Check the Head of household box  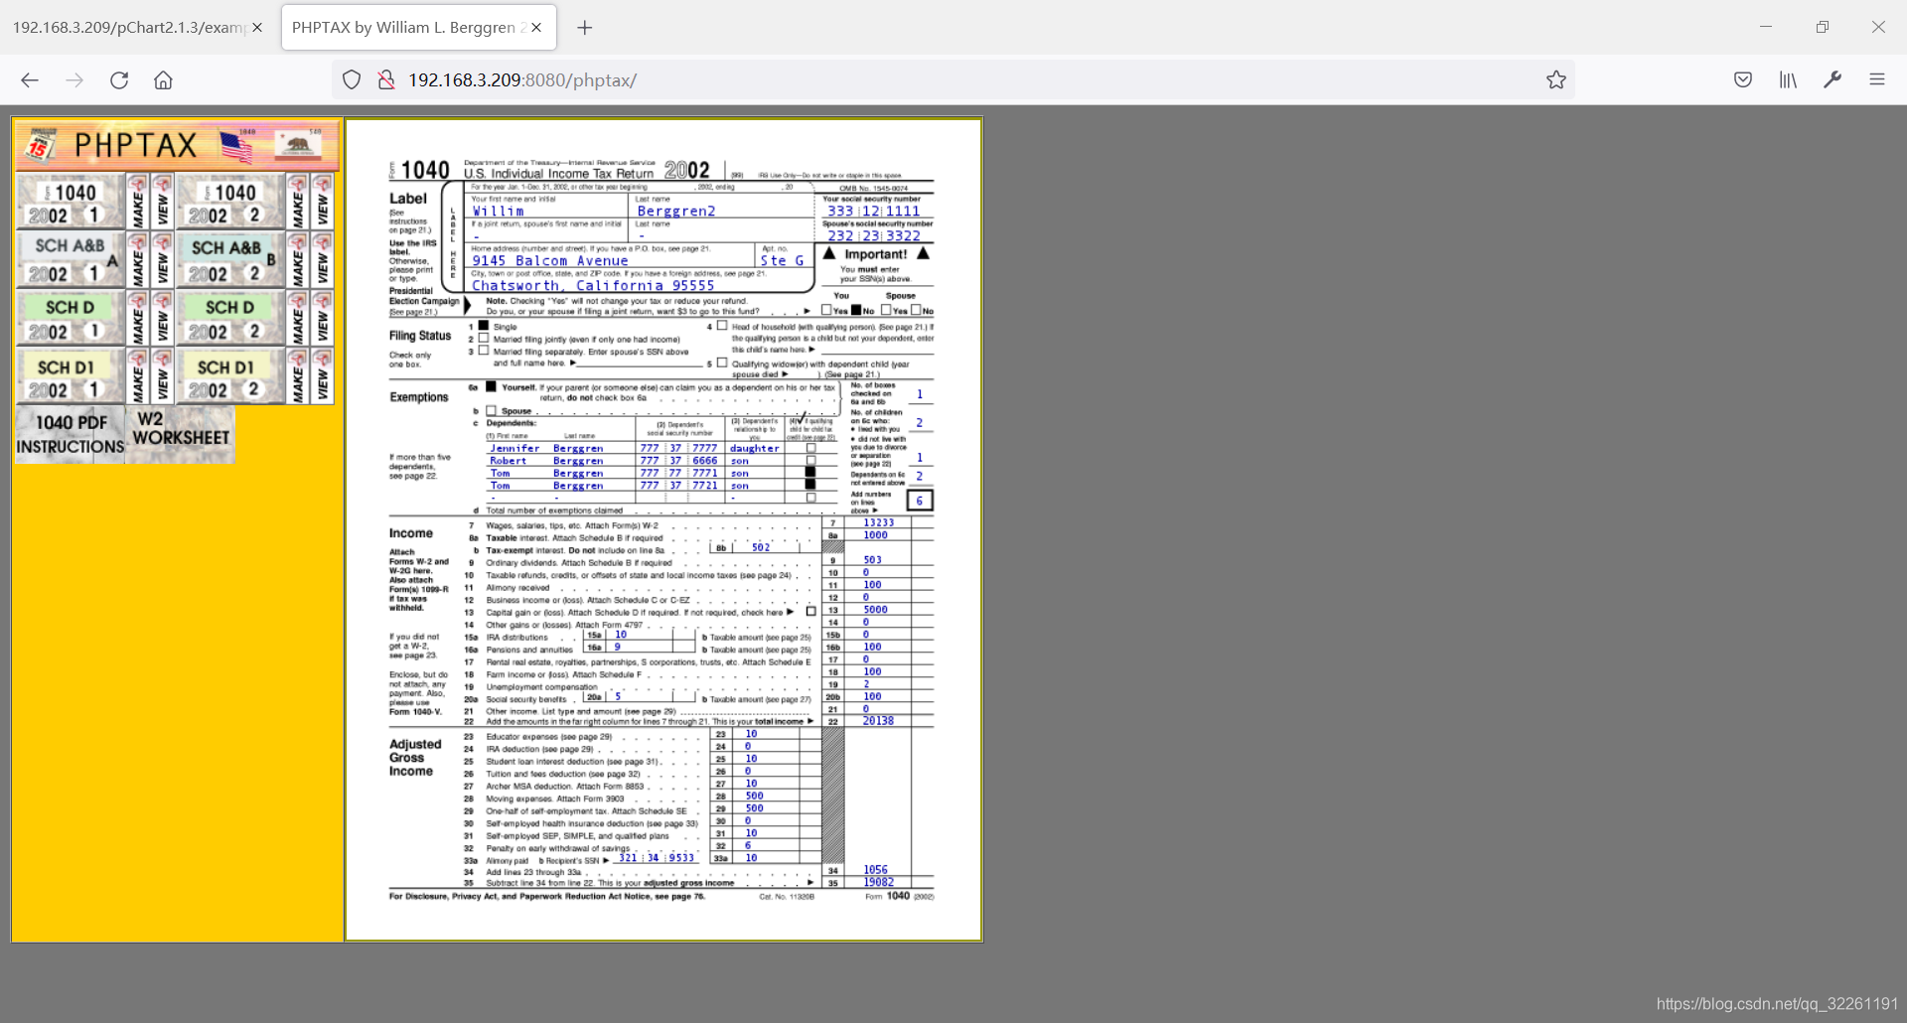coord(722,326)
